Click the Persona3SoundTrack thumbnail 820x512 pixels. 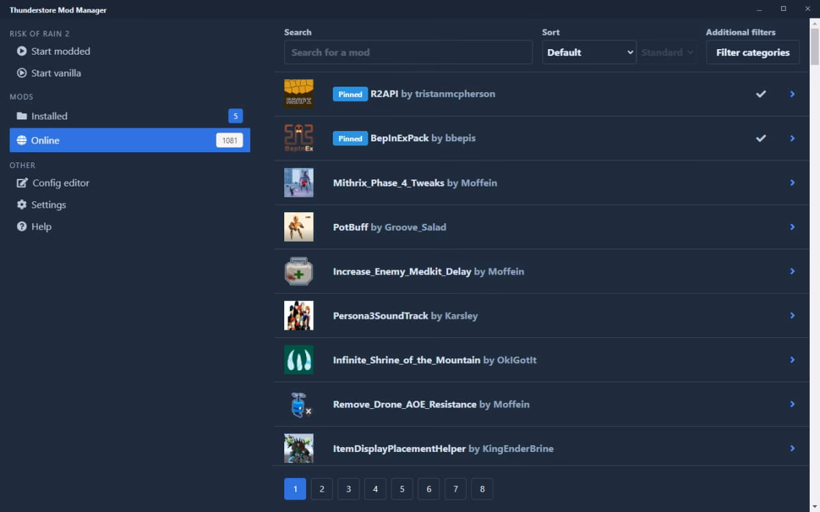[x=299, y=315]
